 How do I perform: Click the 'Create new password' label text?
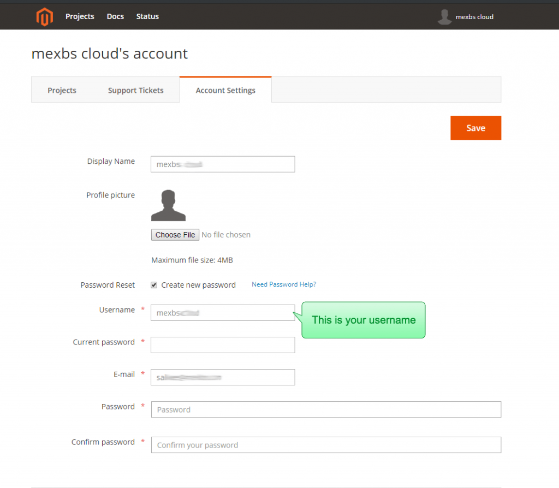(199, 285)
